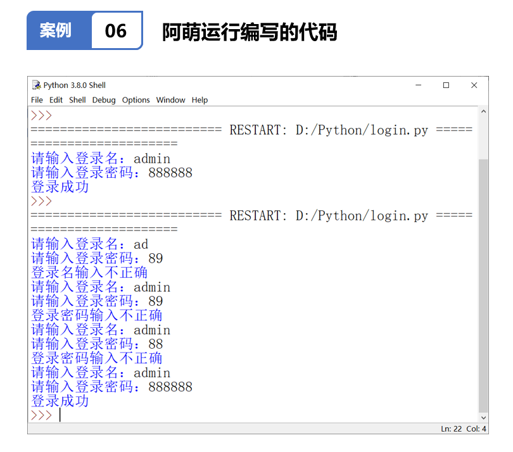Open the Window menu
This screenshot has height=452, width=513.
tap(170, 100)
